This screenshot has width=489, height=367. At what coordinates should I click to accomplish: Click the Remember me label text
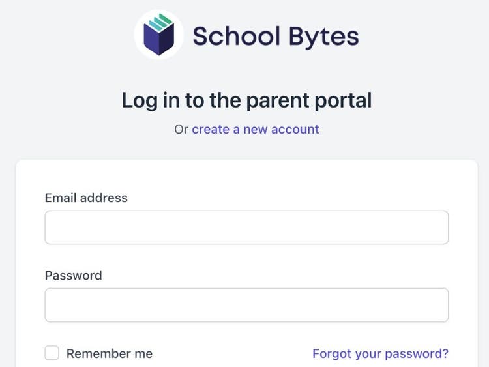[x=110, y=354]
